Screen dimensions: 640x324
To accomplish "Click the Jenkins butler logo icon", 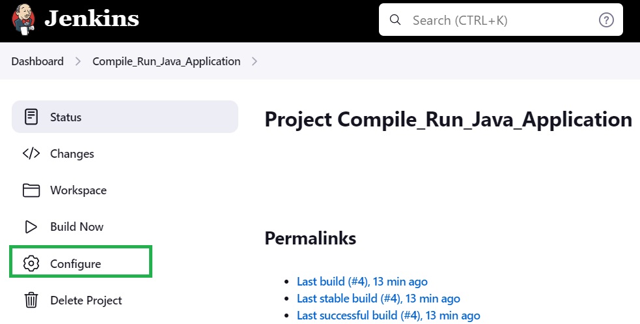I will [23, 20].
